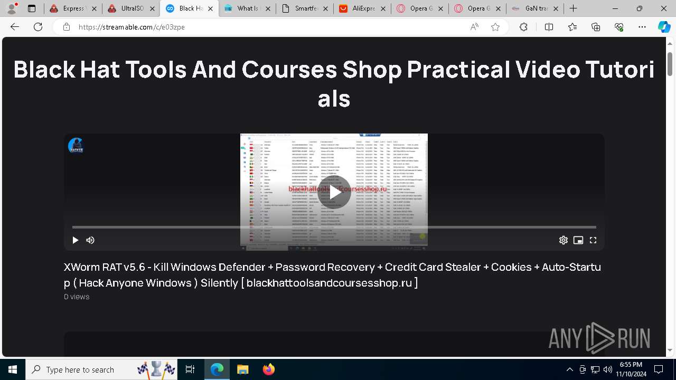The width and height of the screenshot is (676, 380).
Task: Click the scrollbar down arrow
Action: click(670, 350)
